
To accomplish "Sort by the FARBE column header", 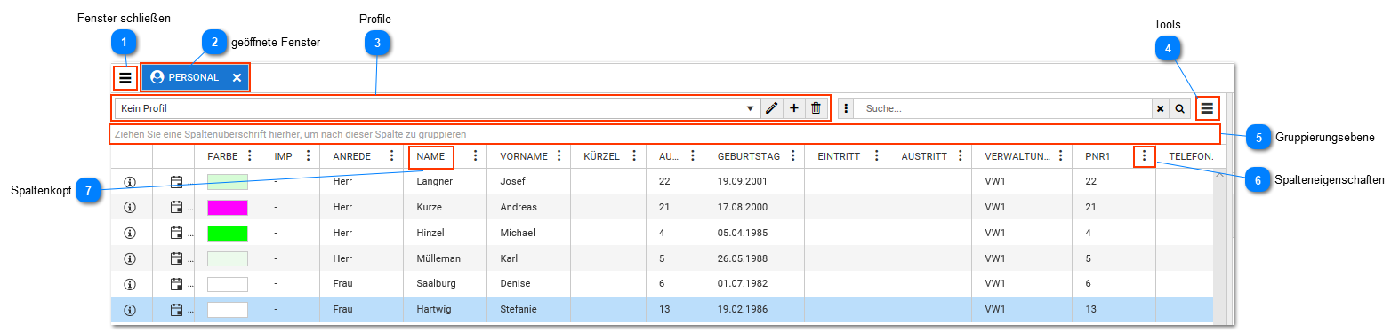I will 222,156.
